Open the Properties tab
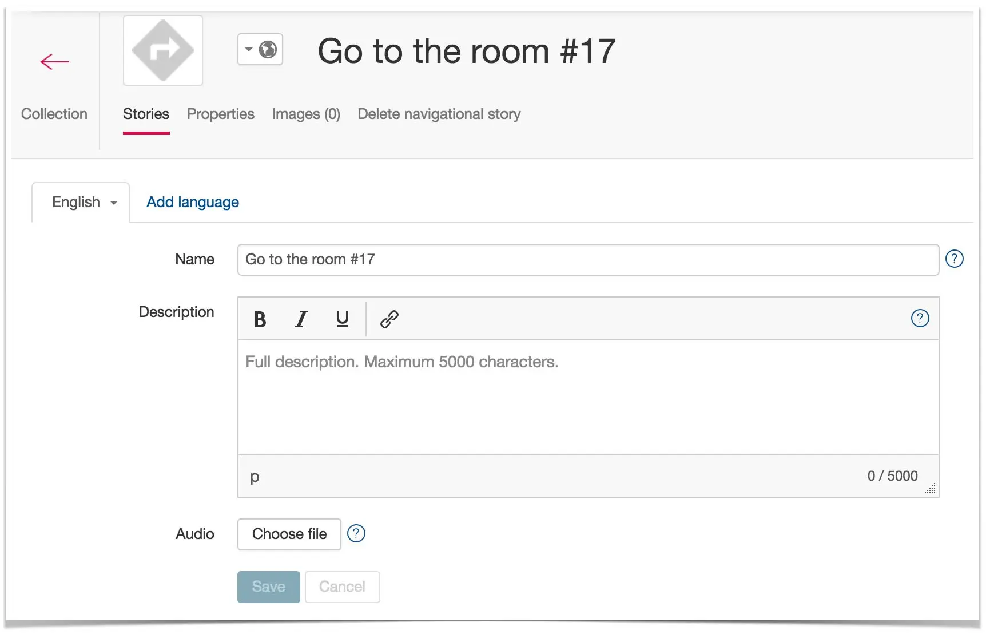986x634 pixels. coord(220,114)
